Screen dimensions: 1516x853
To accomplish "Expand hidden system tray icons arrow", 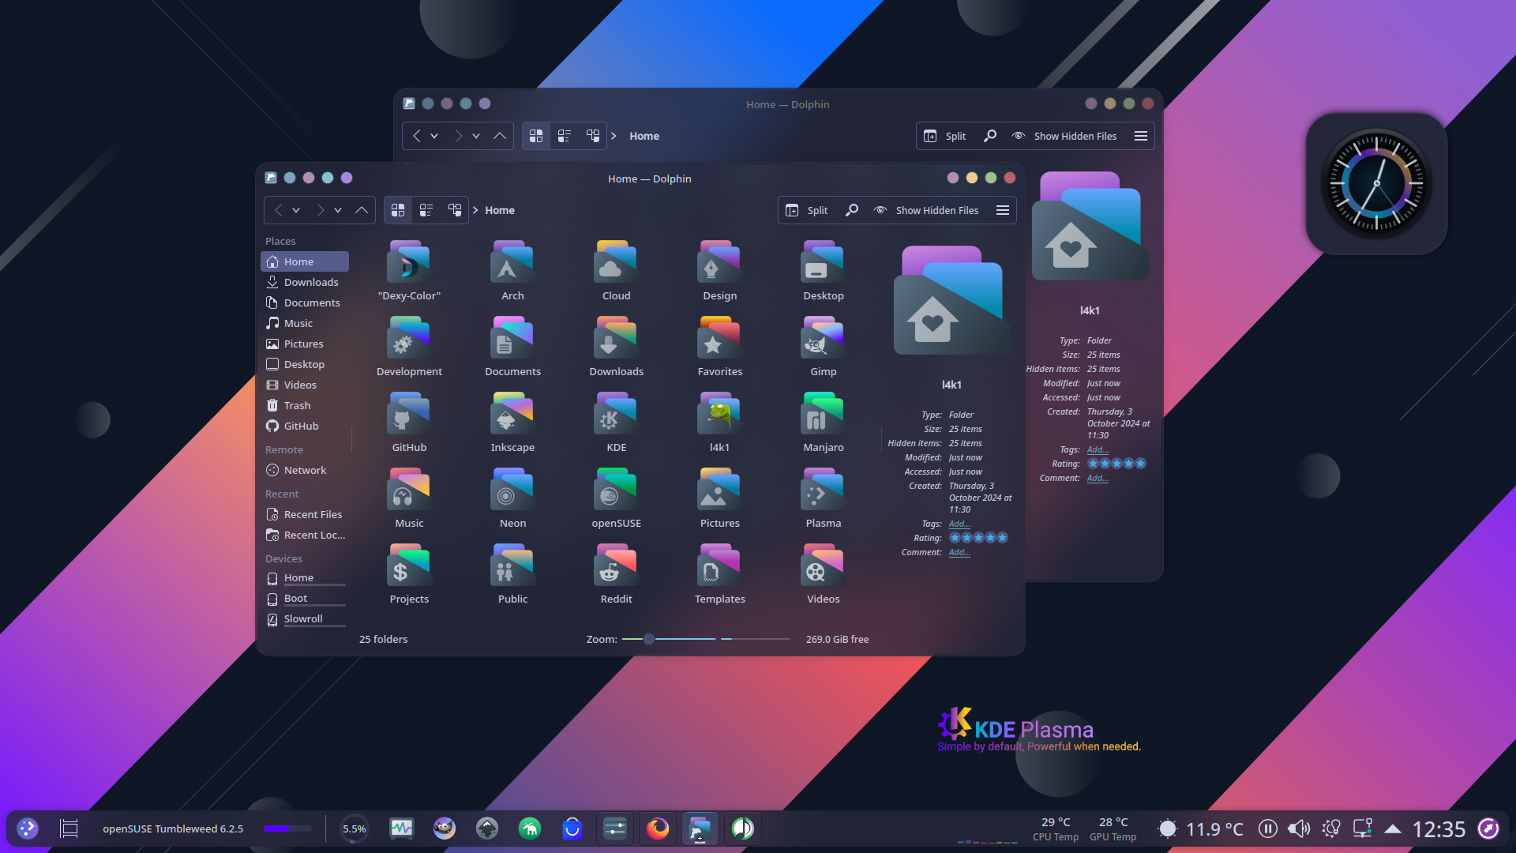I will pos(1393,829).
